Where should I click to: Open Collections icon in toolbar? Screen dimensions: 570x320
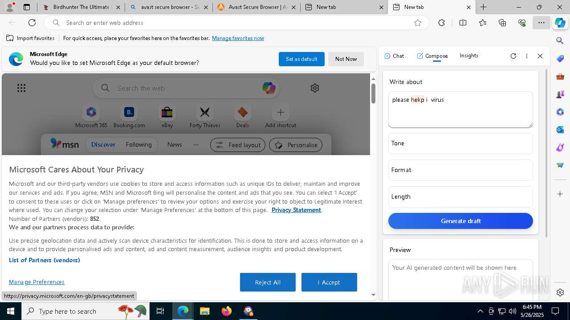[x=502, y=23]
